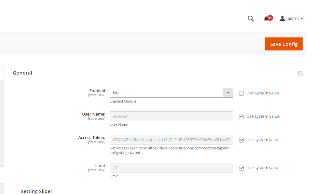Image resolution: width=315 pixels, height=194 pixels.
Task: Collapse the General section with circle chevron
Action: click(x=300, y=74)
